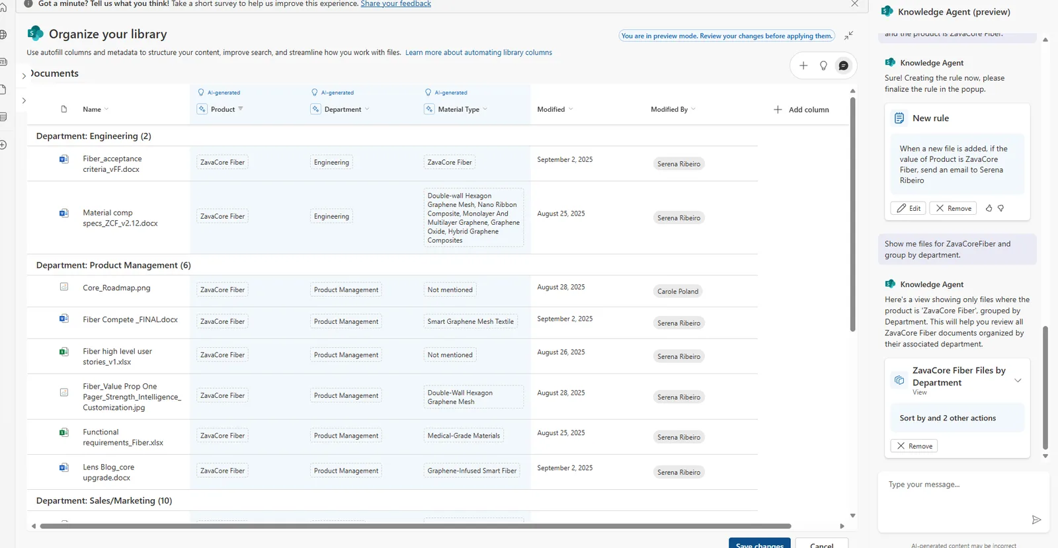Select the Department: Sales/Marketing (10) group header
Image resolution: width=1058 pixels, height=548 pixels.
(x=104, y=501)
